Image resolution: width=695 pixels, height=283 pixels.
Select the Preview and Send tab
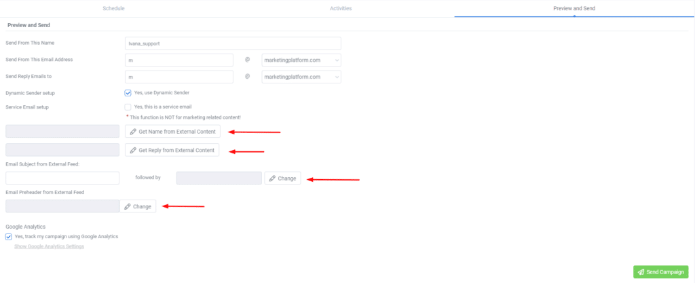click(x=574, y=8)
